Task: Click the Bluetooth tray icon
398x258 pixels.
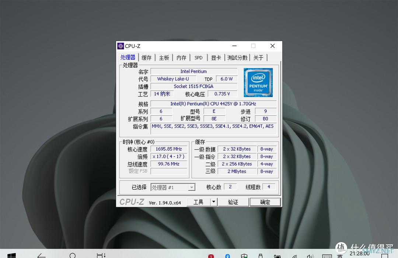Action: click(227, 256)
